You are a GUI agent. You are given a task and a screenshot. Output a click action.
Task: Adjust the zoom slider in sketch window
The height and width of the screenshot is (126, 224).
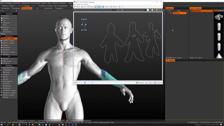coord(85,83)
